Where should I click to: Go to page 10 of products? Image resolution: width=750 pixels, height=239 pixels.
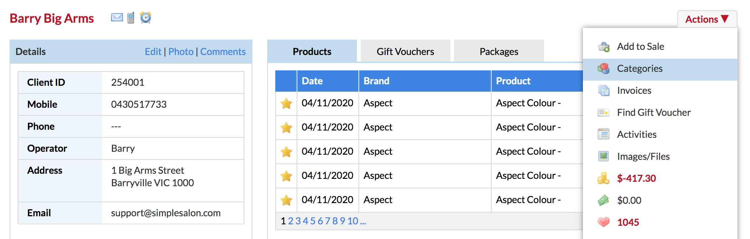(x=353, y=221)
